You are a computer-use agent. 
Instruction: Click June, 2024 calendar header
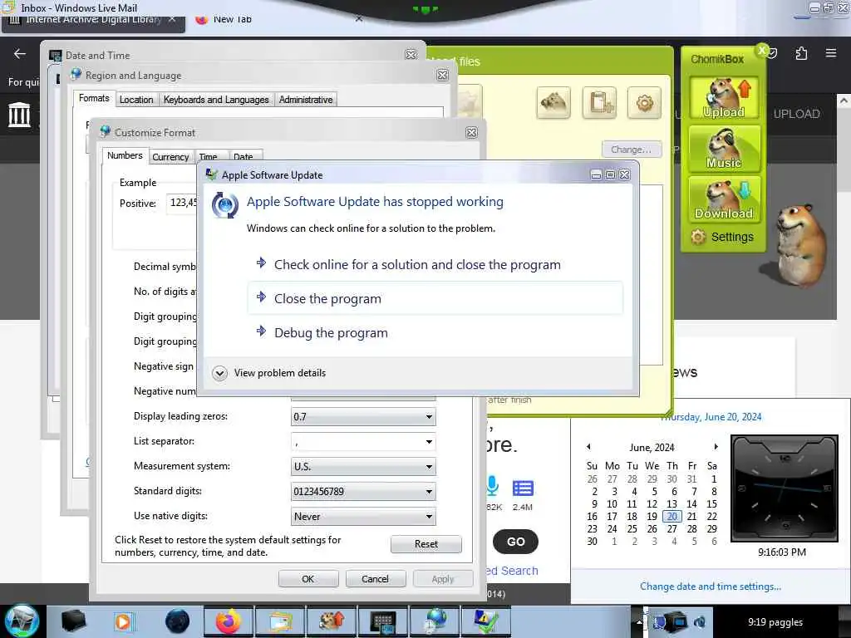[652, 448]
